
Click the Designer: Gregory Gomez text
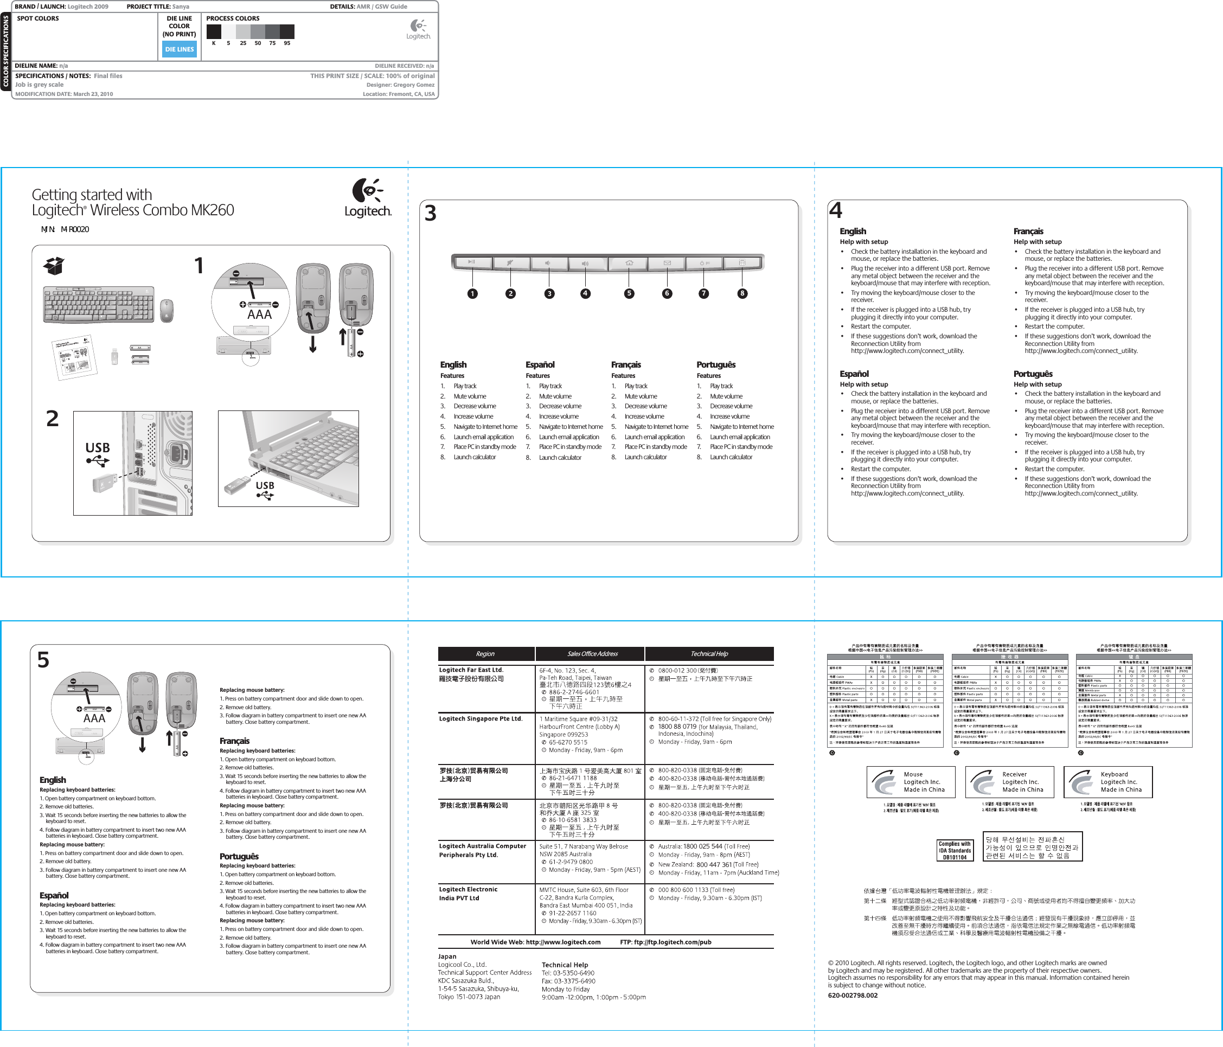[400, 85]
